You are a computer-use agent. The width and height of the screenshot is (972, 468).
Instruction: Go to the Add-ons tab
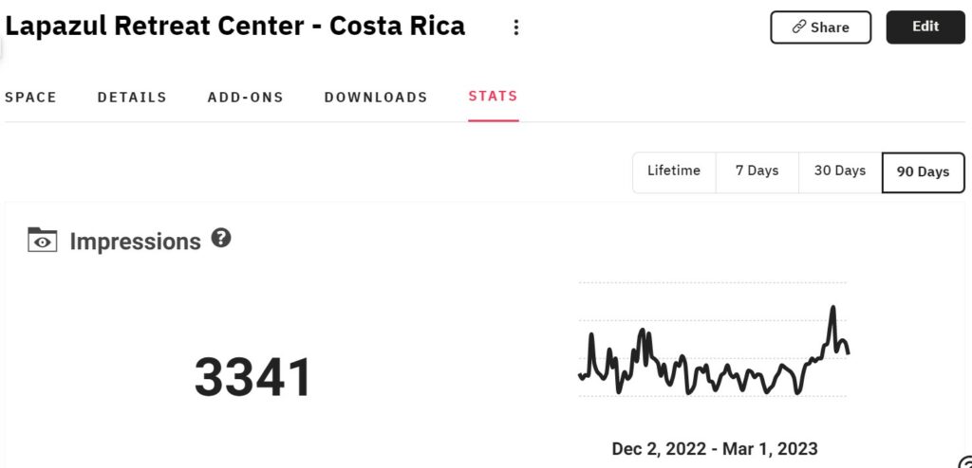click(246, 98)
